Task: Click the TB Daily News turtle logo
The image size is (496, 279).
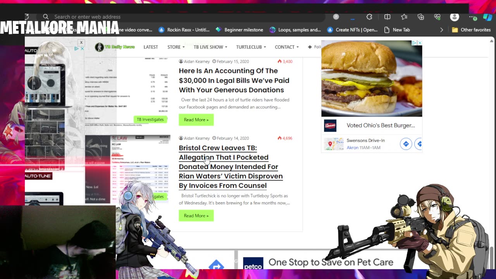Action: point(100,47)
